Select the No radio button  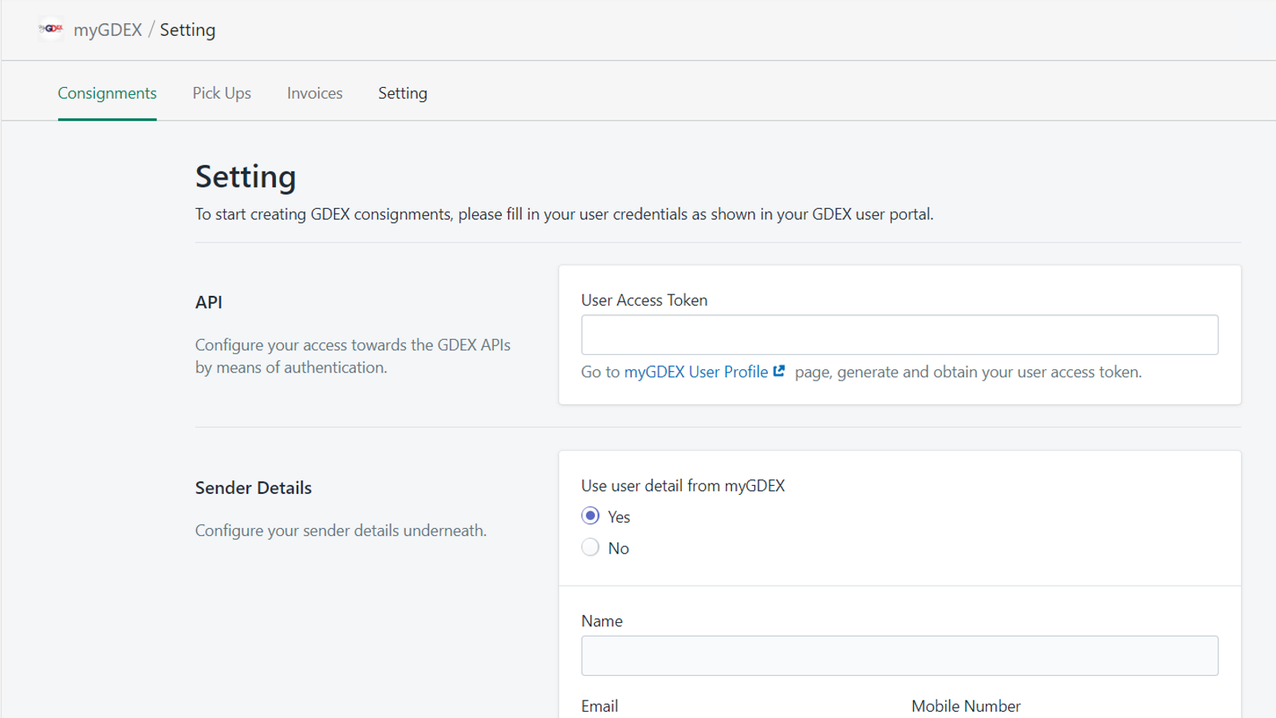(590, 547)
